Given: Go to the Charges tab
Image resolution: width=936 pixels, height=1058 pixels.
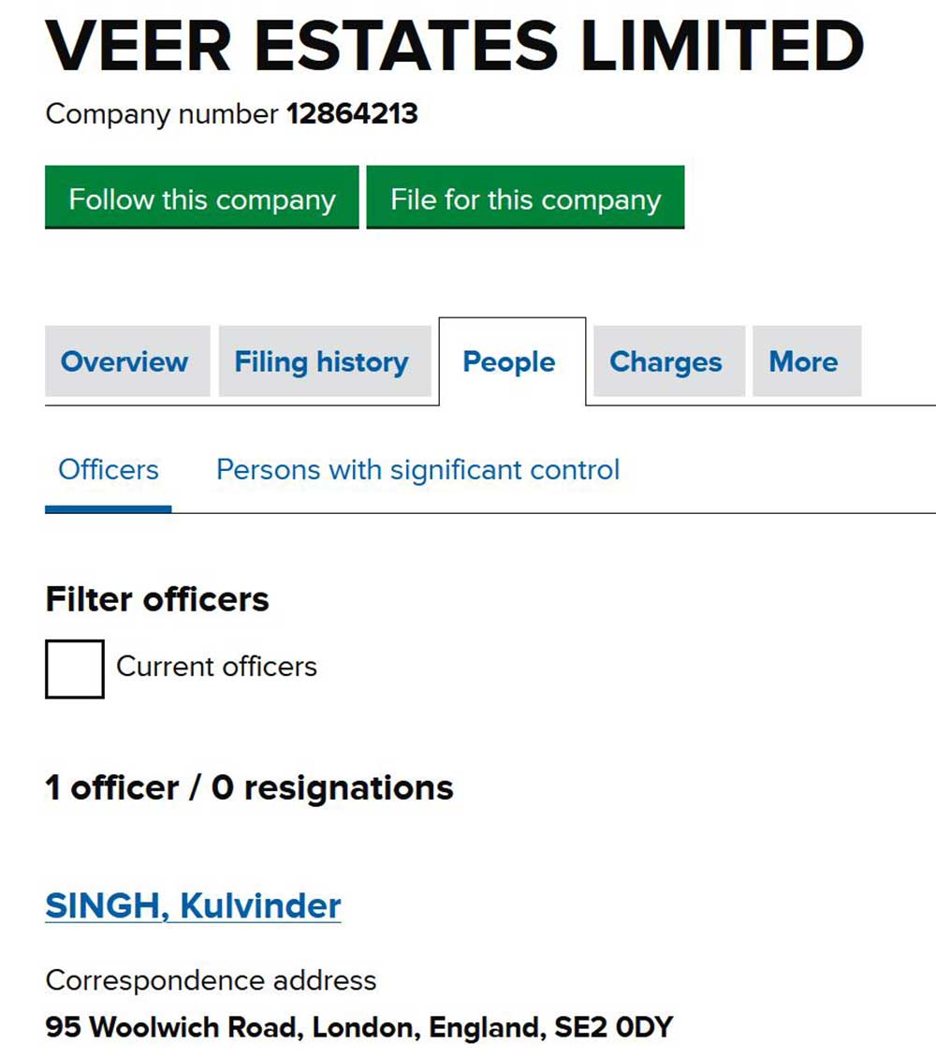Looking at the screenshot, I should coord(665,362).
